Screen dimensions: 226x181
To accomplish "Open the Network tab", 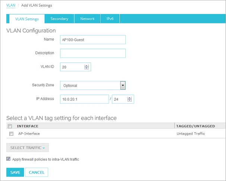I will (87, 19).
